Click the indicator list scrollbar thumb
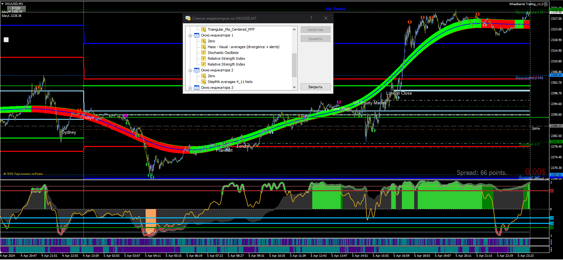 pos(294,65)
